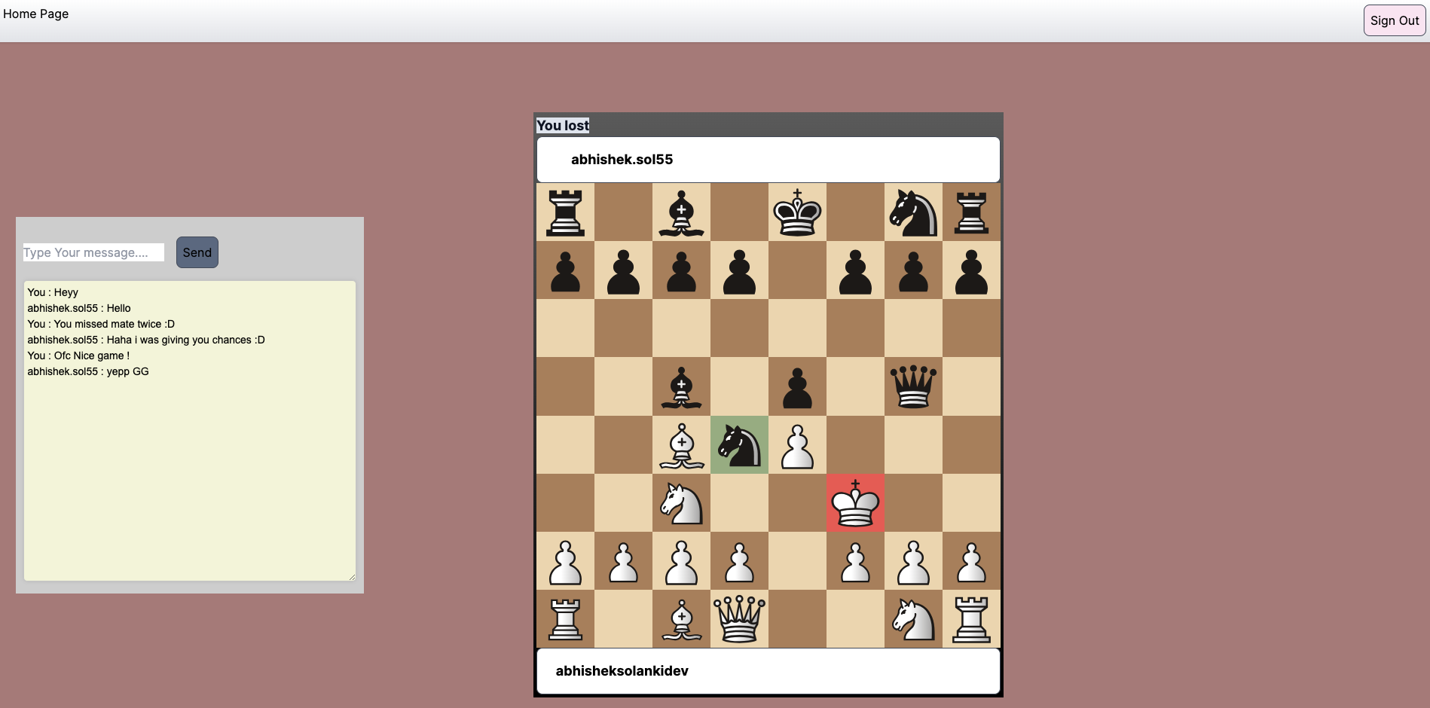
Task: Pick the black pawn on f7
Action: 855,270
